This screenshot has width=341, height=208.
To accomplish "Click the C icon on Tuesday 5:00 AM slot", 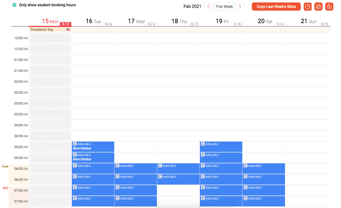I will click(75, 144).
